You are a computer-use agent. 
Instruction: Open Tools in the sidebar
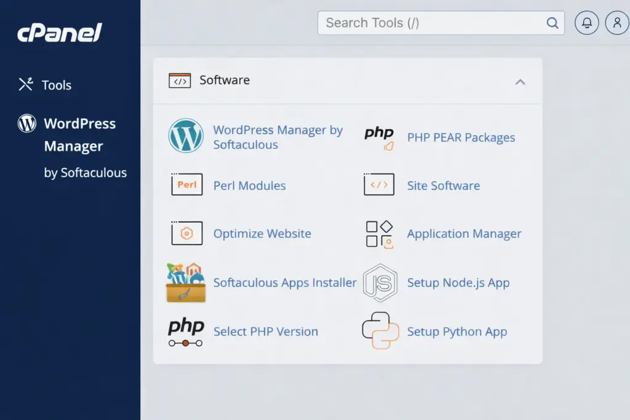coord(56,85)
